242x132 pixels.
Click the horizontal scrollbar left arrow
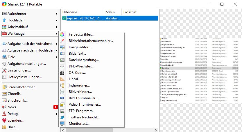coord(63,130)
